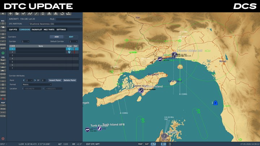Image resolution: width=260 pixels, height=146 pixels.
Task: Click the single diagonal line toolbar icon
Action: (36, 14)
